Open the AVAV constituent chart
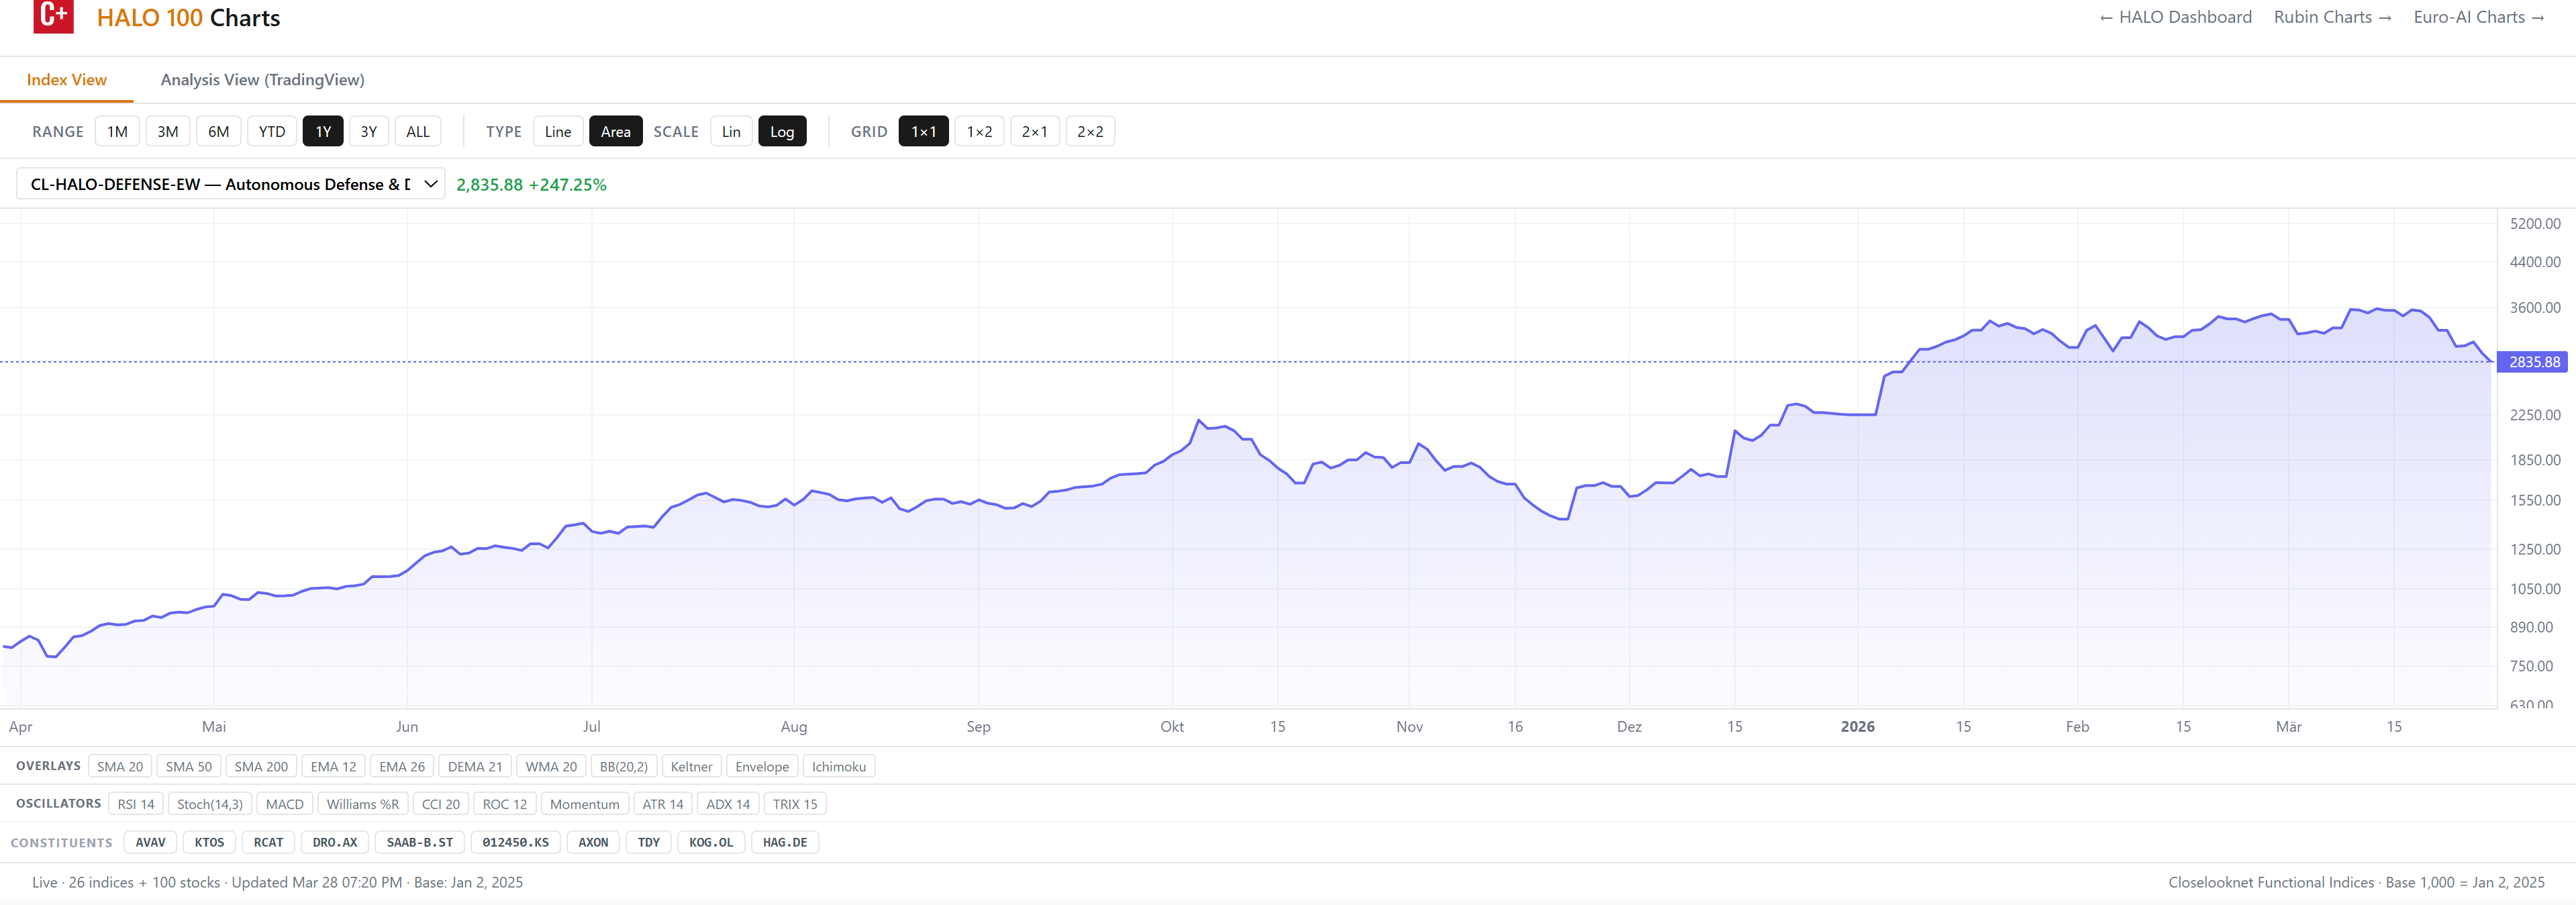Screen dimensions: 2576x905 pyautogui.click(x=150, y=842)
